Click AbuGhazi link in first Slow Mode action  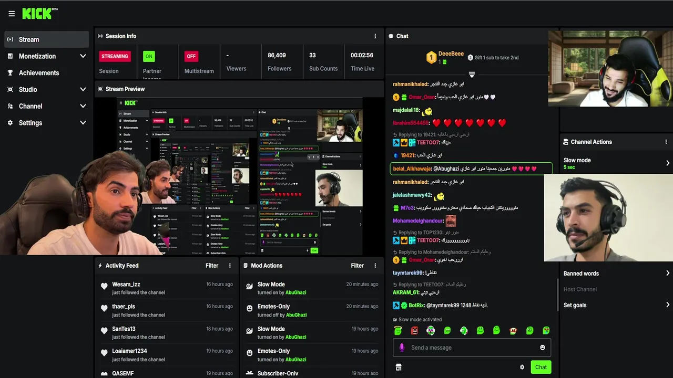pos(296,292)
